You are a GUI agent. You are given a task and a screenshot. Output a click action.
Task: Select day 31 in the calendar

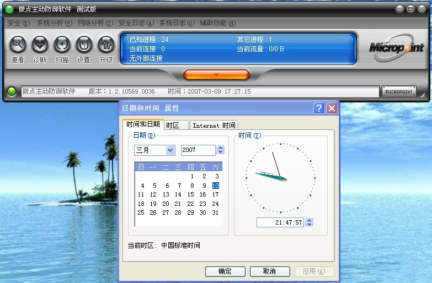[216, 213]
